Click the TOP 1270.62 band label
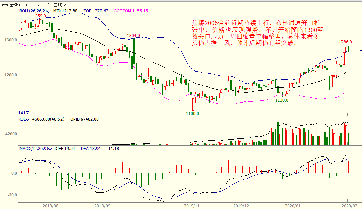 point(96,11)
